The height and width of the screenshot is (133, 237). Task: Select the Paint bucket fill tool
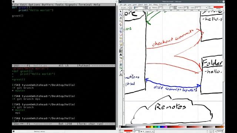click(x=121, y=65)
